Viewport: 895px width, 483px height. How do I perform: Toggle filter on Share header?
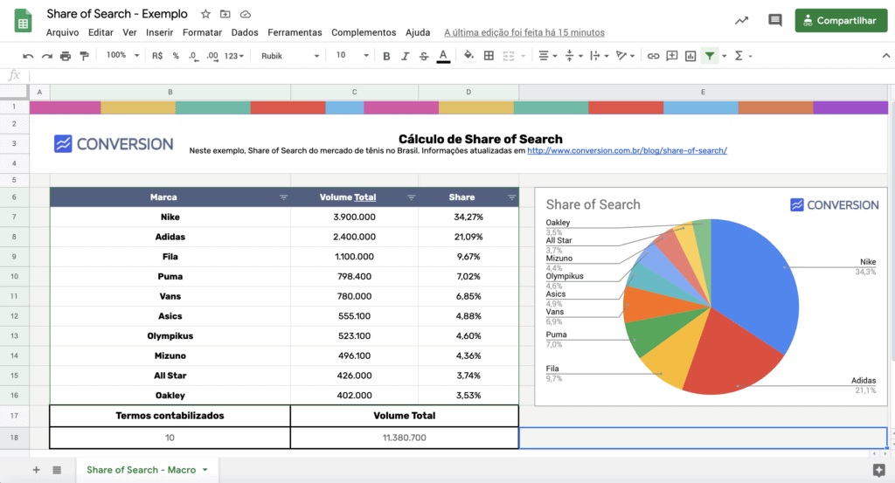coord(511,197)
